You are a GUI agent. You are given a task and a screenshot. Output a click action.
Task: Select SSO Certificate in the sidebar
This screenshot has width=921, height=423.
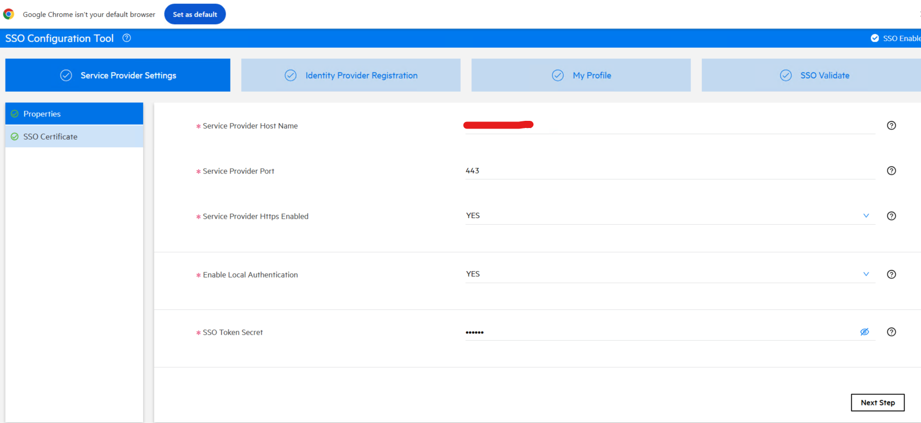[x=74, y=136]
